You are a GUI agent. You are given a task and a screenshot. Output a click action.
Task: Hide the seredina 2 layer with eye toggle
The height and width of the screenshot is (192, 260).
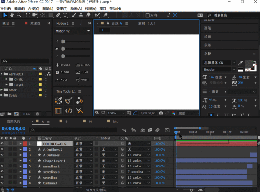pos(2,166)
